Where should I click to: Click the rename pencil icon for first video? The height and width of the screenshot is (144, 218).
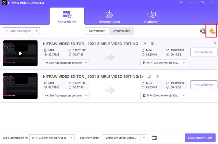[x=145, y=44]
